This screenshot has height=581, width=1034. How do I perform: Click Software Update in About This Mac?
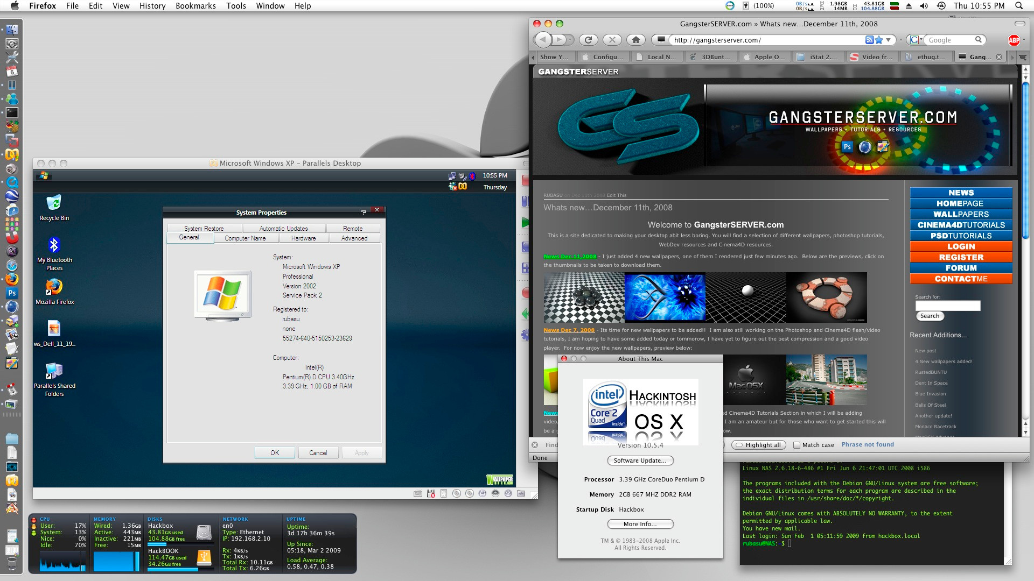click(x=640, y=460)
